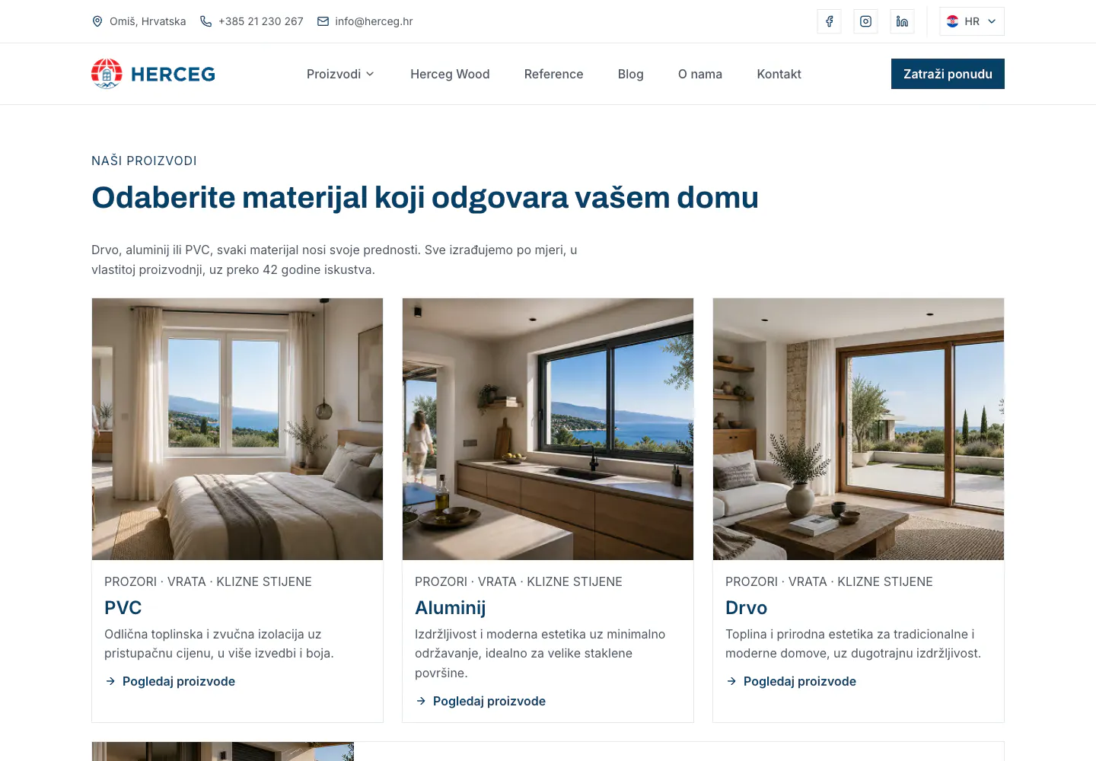
Task: Click the category label above Aluminij
Action: [518, 581]
